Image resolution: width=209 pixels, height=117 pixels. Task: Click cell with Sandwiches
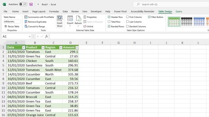coord(35,65)
